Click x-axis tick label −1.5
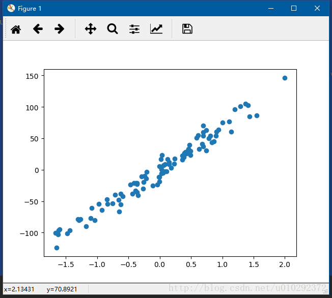 point(66,264)
